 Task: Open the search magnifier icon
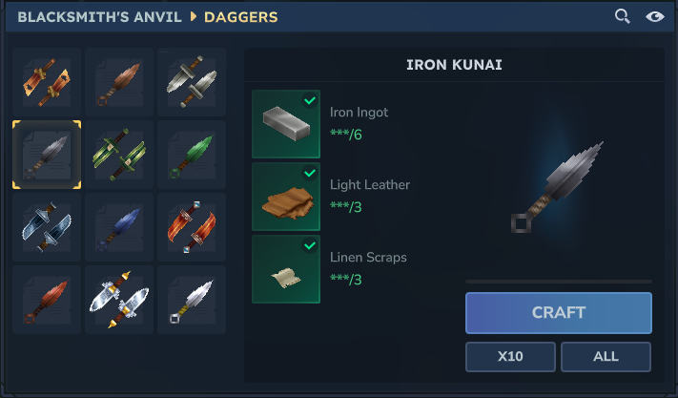point(623,16)
